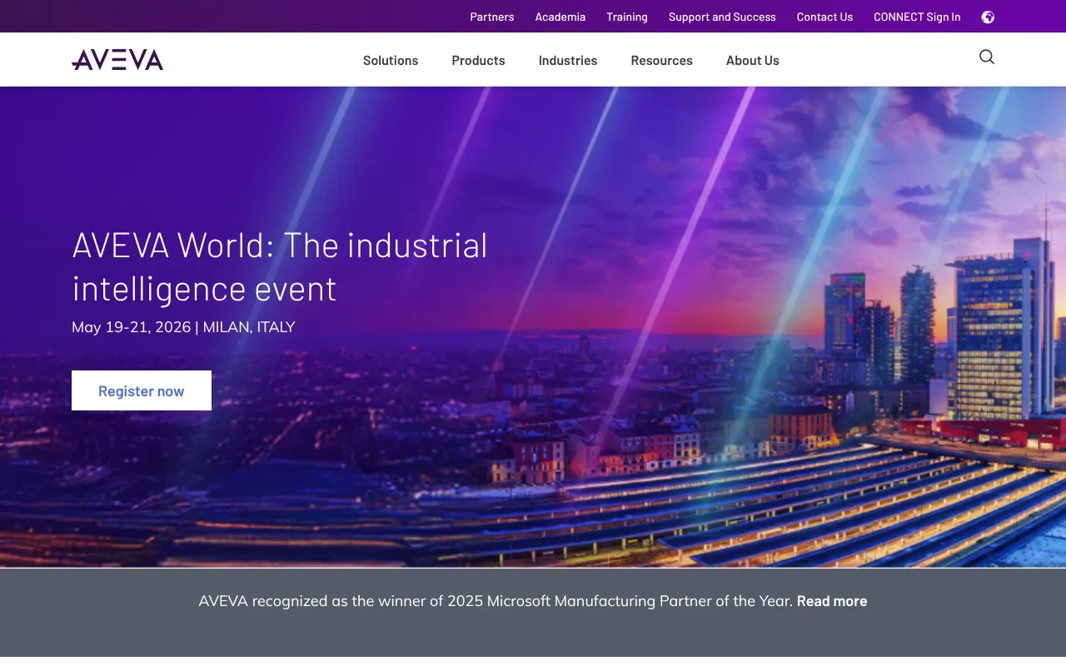Image resolution: width=1066 pixels, height=666 pixels.
Task: Click the Register now button
Action: coord(142,390)
